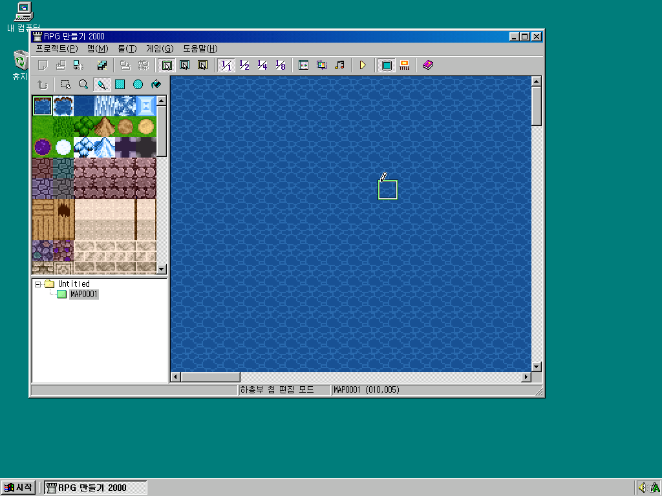The height and width of the screenshot is (496, 662).
Task: Open the Database icon
Action: tap(304, 65)
